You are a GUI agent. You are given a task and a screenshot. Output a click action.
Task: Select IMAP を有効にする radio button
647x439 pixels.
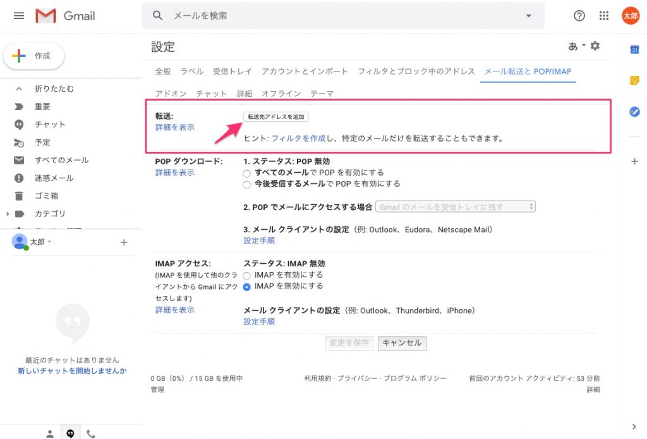pyautogui.click(x=247, y=275)
